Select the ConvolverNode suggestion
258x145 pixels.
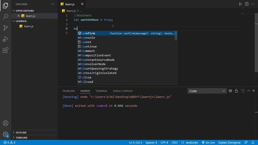pos(126,64)
